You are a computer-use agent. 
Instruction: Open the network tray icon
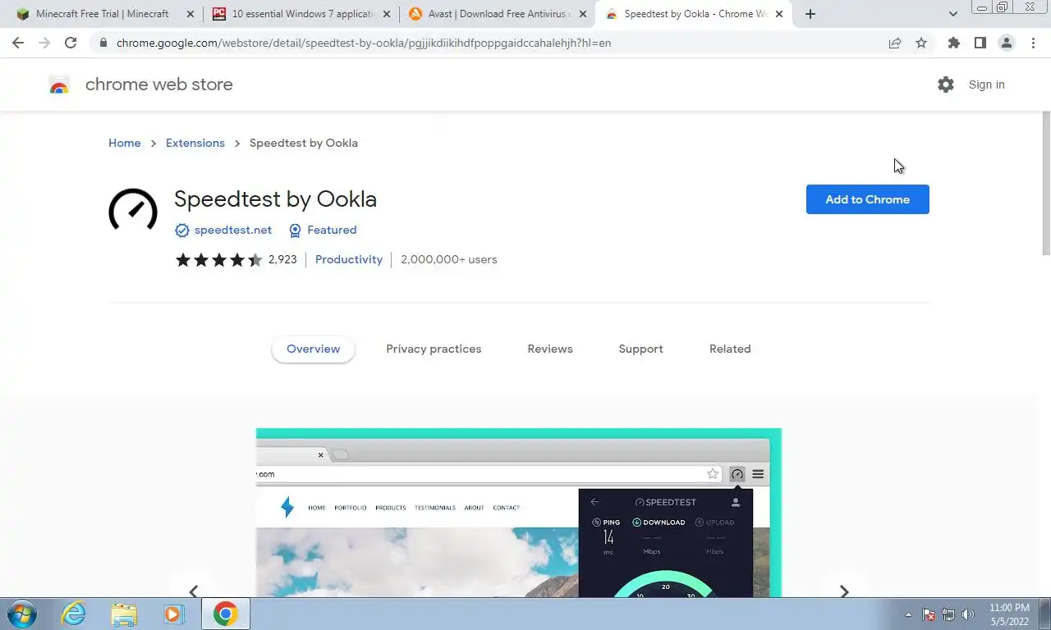pos(948,614)
